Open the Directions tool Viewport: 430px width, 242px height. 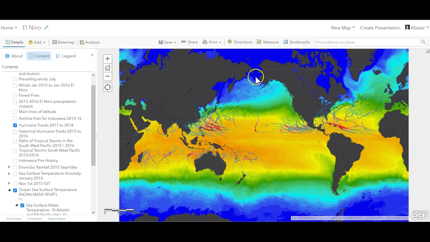240,42
